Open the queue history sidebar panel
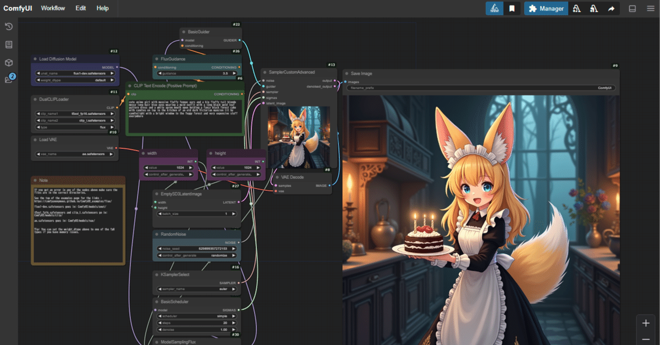This screenshot has width=660, height=345. (x=8, y=26)
